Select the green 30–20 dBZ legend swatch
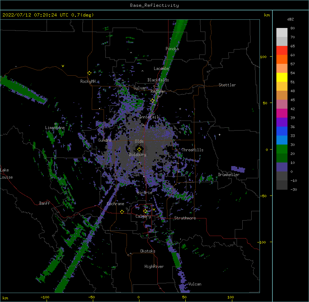Screen dimensions: 309x302 [282, 149]
